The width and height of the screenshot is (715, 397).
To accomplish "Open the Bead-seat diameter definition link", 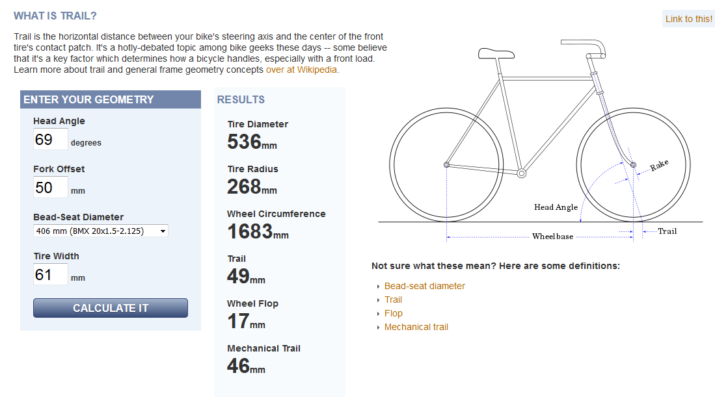I will pos(425,286).
